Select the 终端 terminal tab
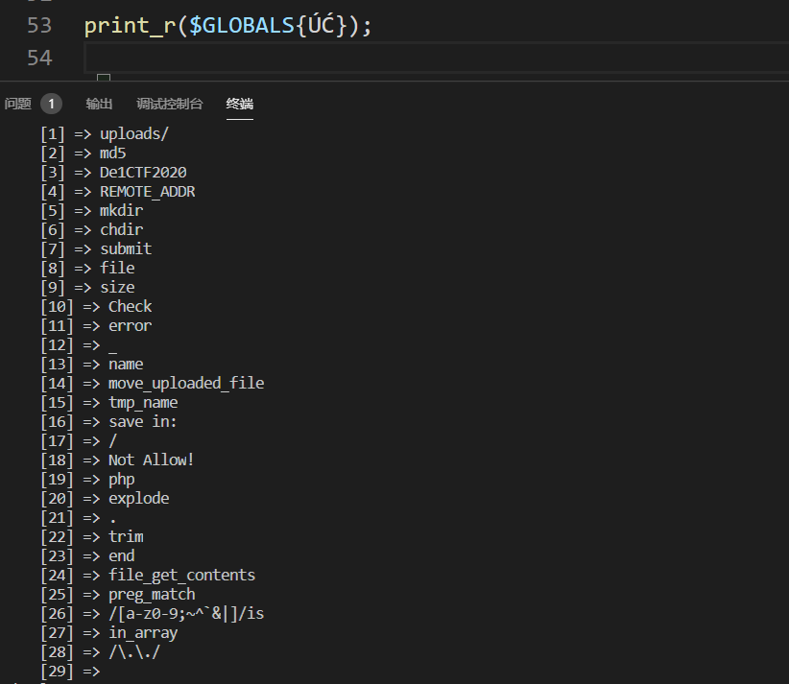This screenshot has height=684, width=789. (240, 105)
